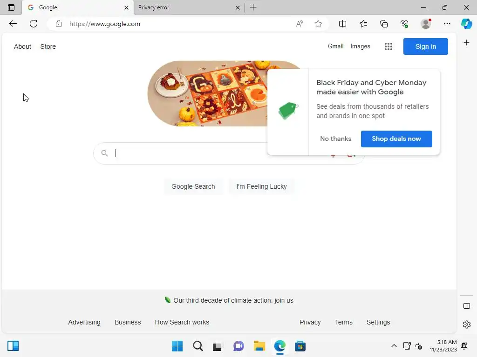Open Browser essentials heart icon
This screenshot has width=477, height=357.
(404, 24)
